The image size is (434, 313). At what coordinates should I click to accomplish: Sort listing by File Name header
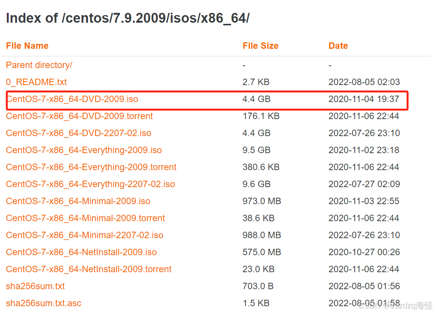pyautogui.click(x=27, y=46)
